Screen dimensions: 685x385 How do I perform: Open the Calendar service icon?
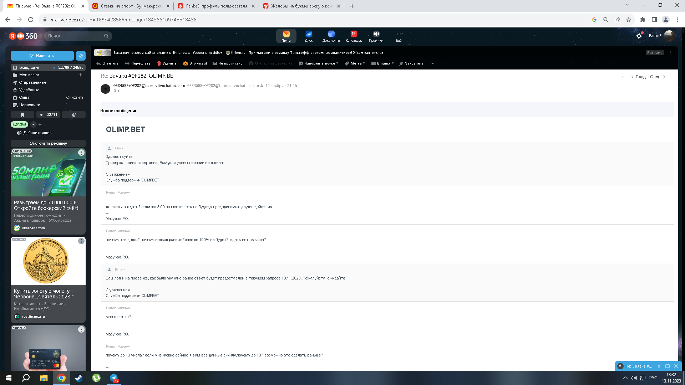[x=353, y=36]
